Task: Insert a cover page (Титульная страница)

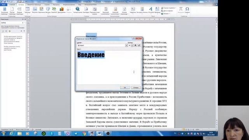Action: click(x=4, y=11)
